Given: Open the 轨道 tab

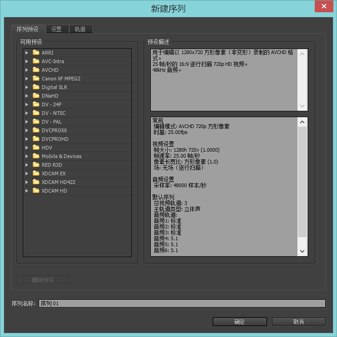Looking at the screenshot, I should coord(80,29).
